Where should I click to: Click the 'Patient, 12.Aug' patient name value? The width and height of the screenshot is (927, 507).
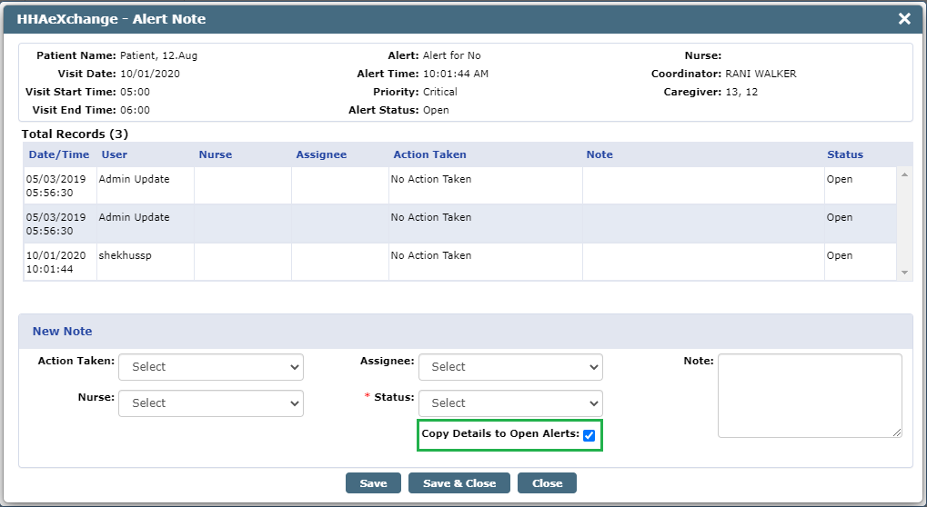point(158,56)
